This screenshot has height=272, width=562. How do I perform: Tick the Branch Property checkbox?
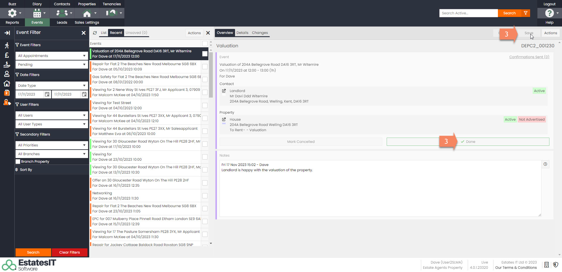(x=18, y=162)
